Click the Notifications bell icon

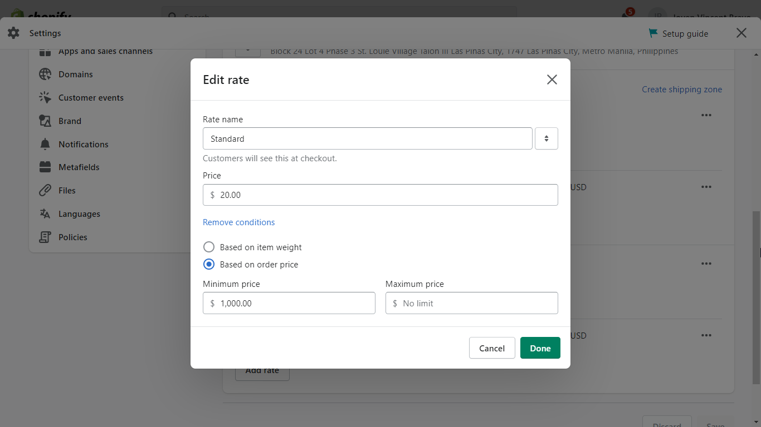(x=45, y=145)
